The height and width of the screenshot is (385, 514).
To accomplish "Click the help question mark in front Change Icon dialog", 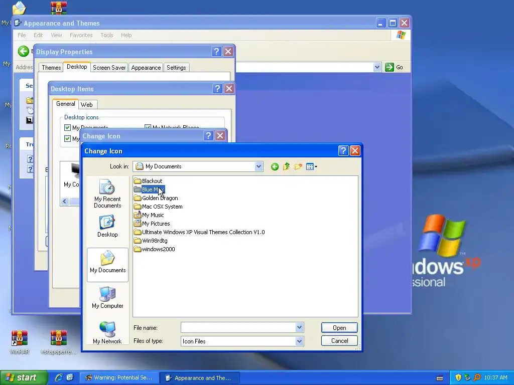I will pos(343,150).
